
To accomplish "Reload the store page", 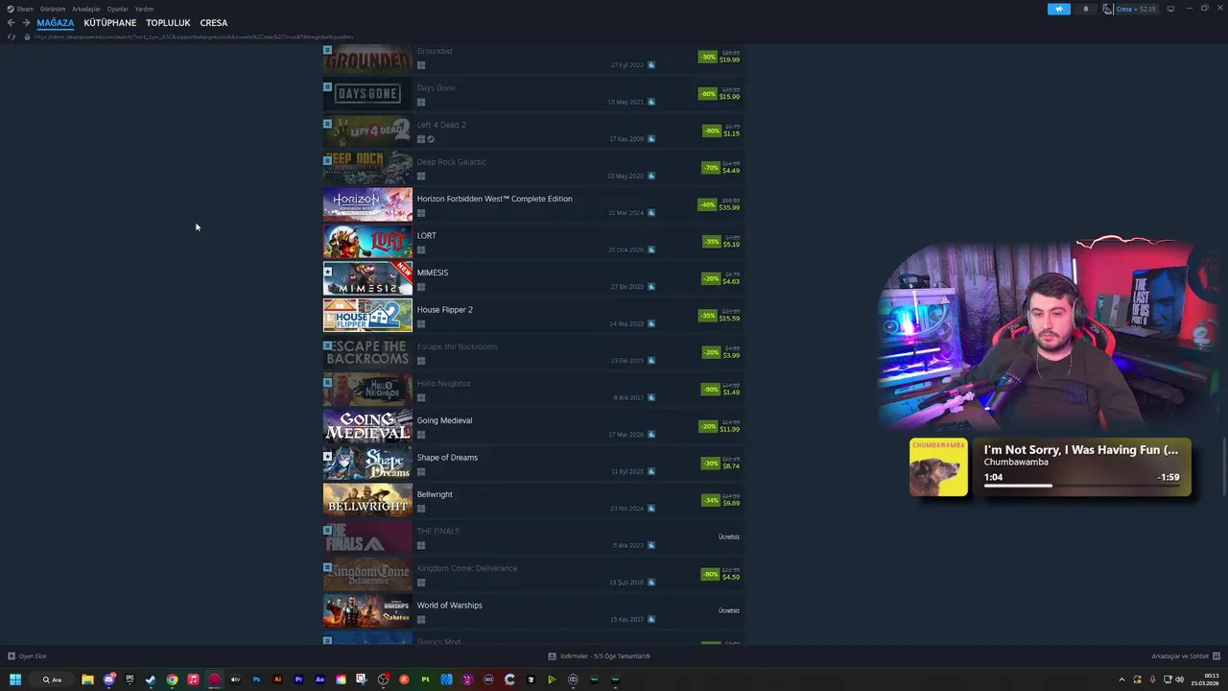I will 12,36.
